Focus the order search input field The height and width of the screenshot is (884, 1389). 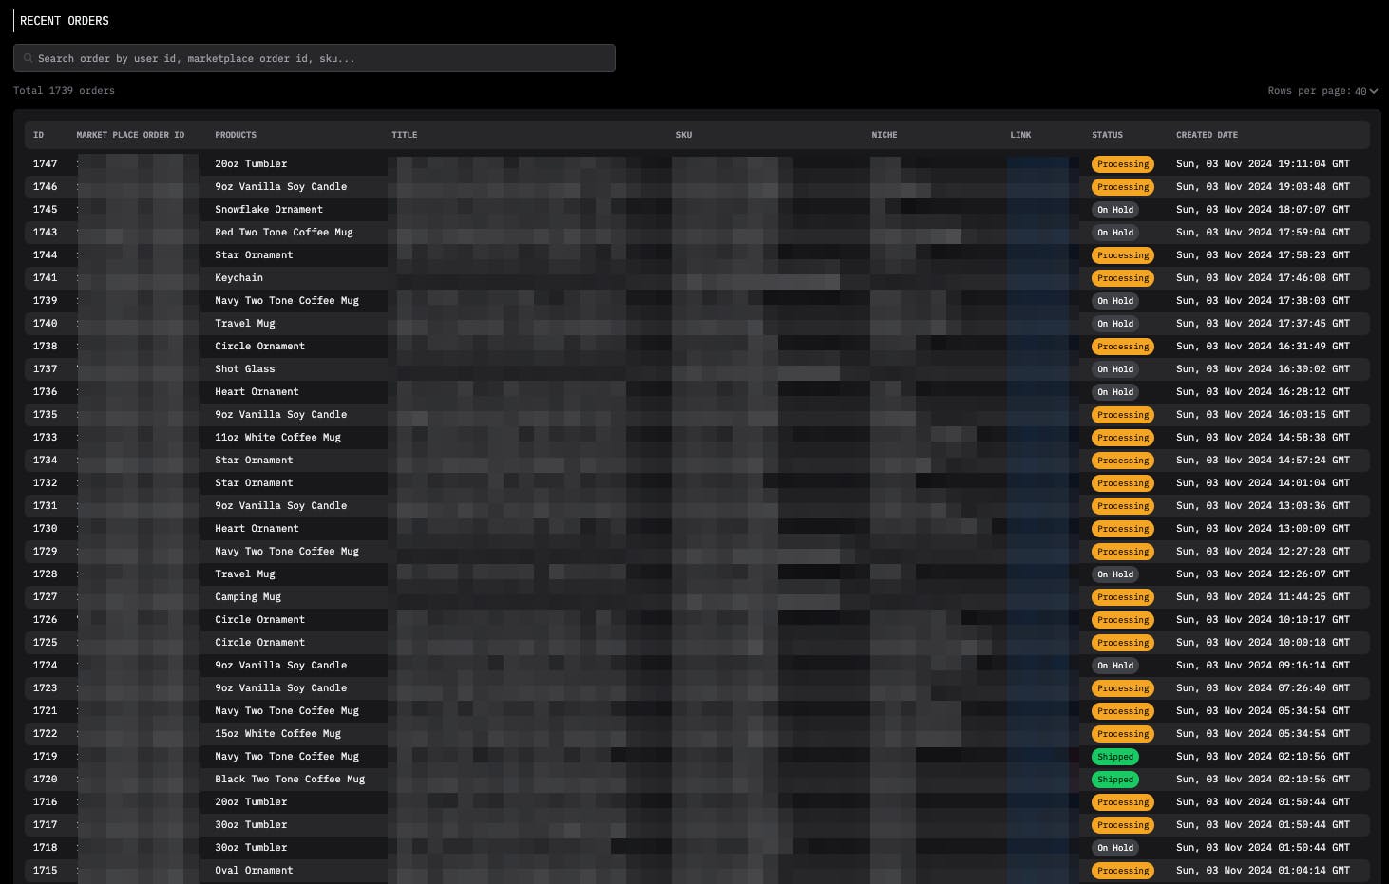[x=323, y=58]
